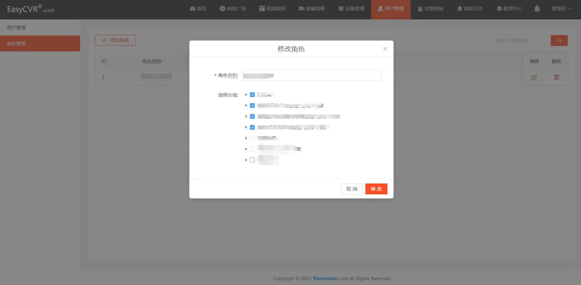Image resolution: width=581 pixels, height=285 pixels.
Task: Click the 角色名称 input field
Action: point(312,76)
